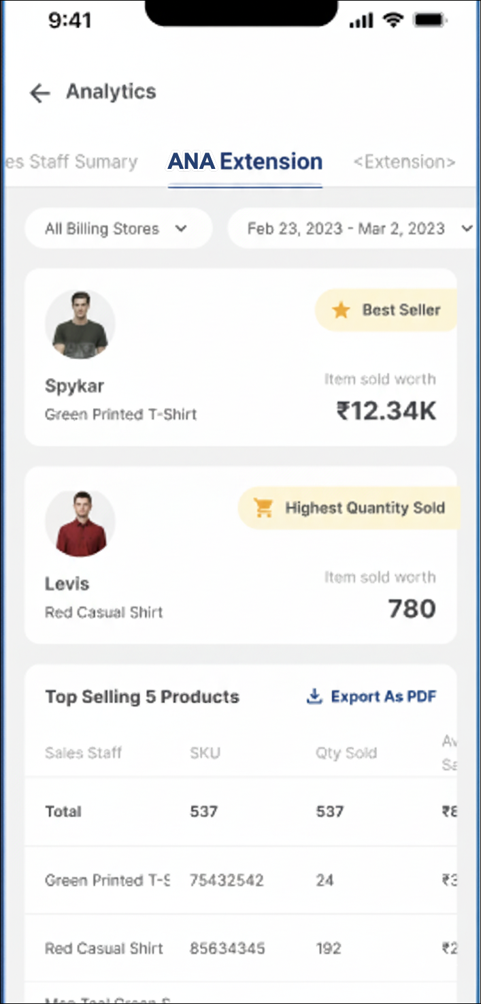
Task: Switch to the Staff Summary tab
Action: click(x=70, y=162)
